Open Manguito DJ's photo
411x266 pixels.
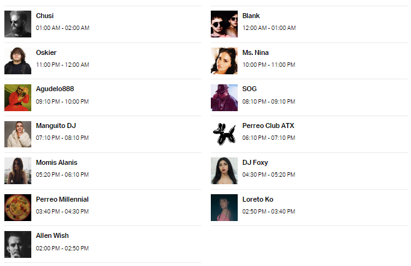click(18, 134)
